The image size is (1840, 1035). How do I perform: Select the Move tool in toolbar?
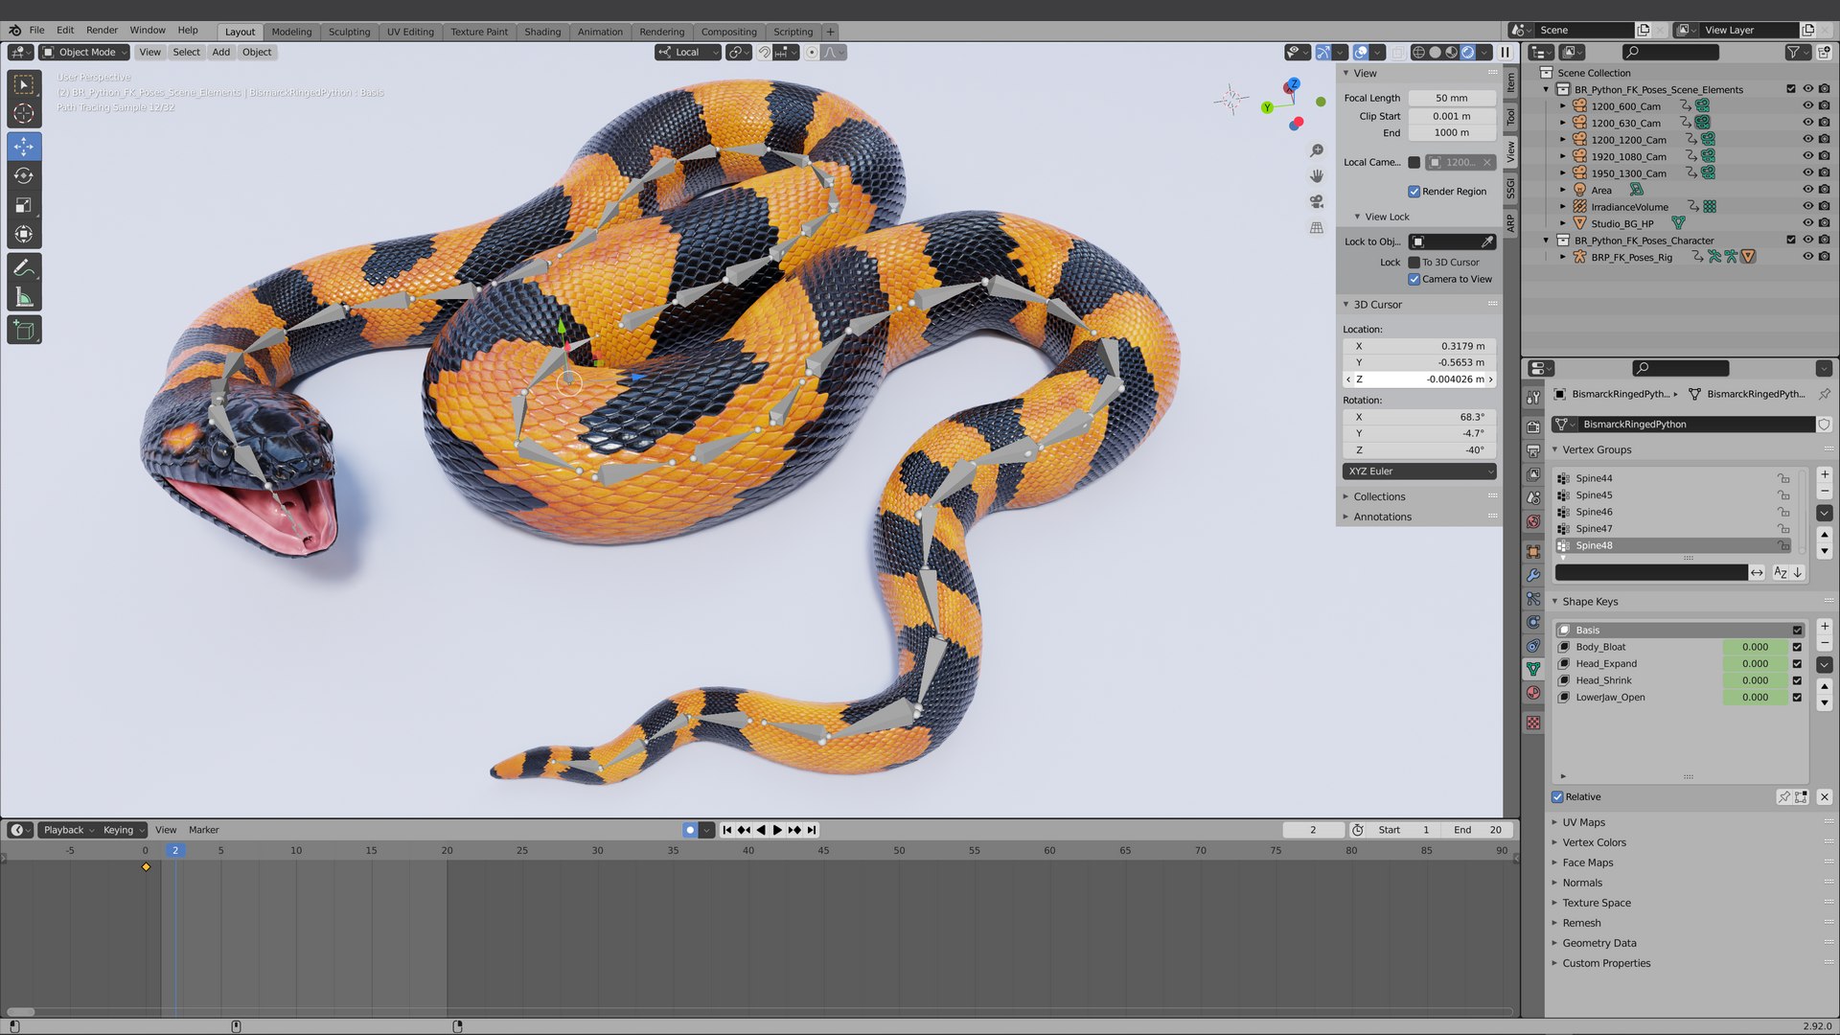[24, 147]
